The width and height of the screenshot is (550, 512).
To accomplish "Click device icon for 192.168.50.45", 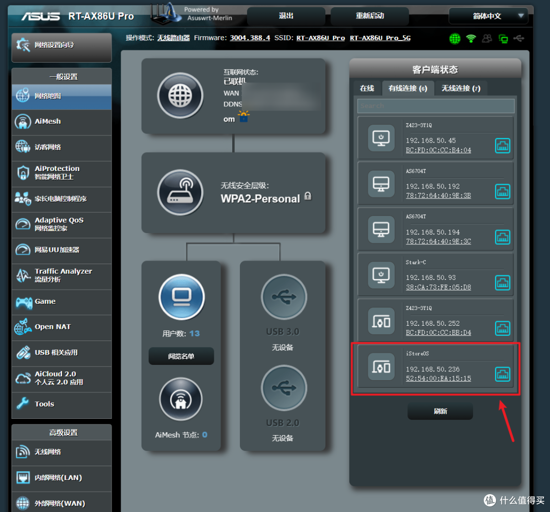I will 381,138.
